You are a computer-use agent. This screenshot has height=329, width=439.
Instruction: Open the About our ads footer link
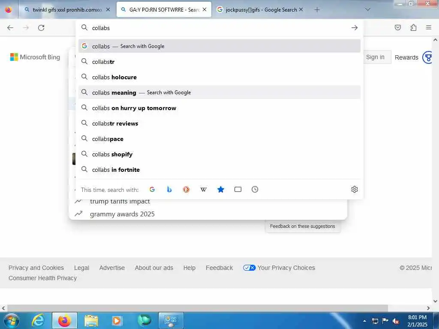(154, 268)
